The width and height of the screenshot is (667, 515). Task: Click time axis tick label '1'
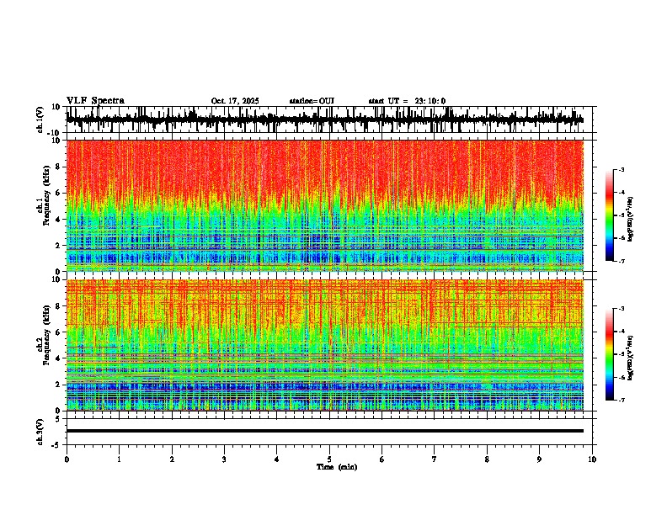[x=120, y=459]
